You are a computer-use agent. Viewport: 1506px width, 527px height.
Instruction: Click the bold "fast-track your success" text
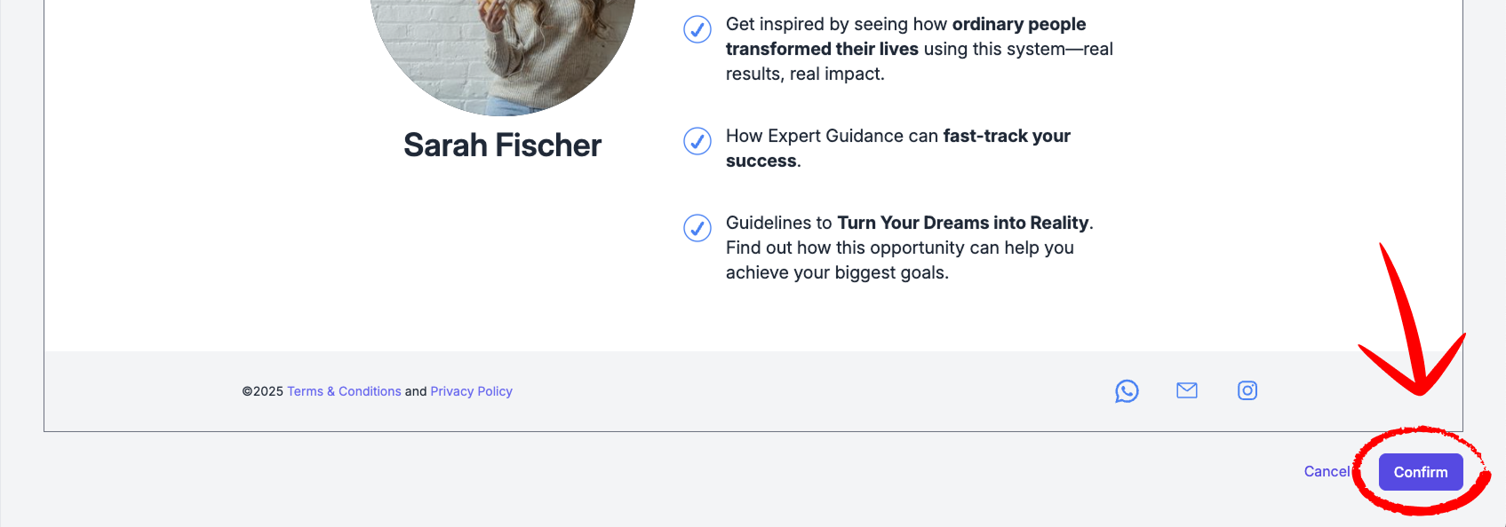[898, 148]
